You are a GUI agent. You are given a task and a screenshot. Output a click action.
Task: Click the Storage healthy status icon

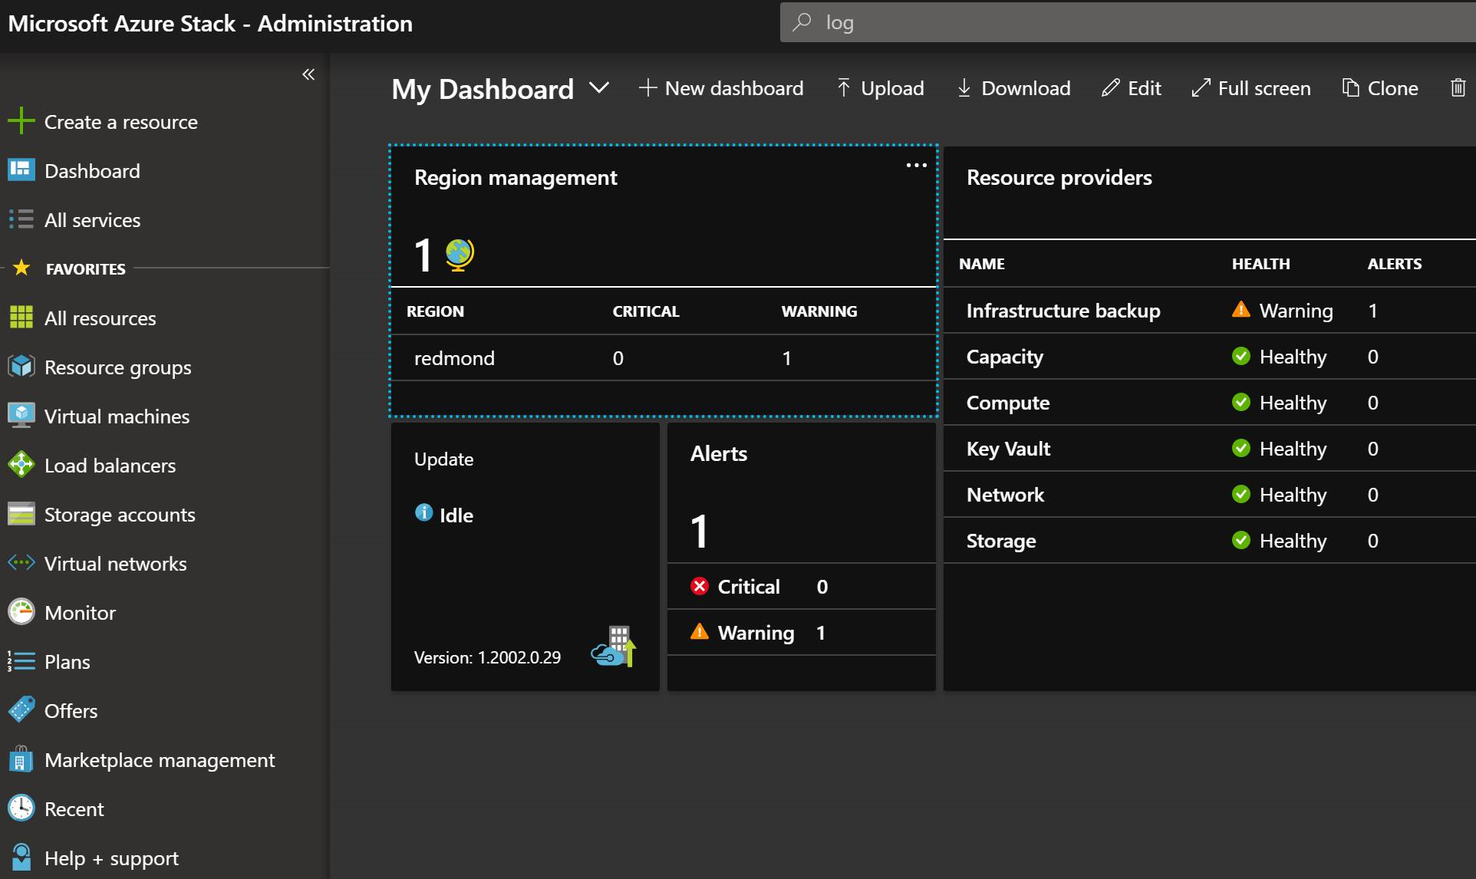(1243, 540)
